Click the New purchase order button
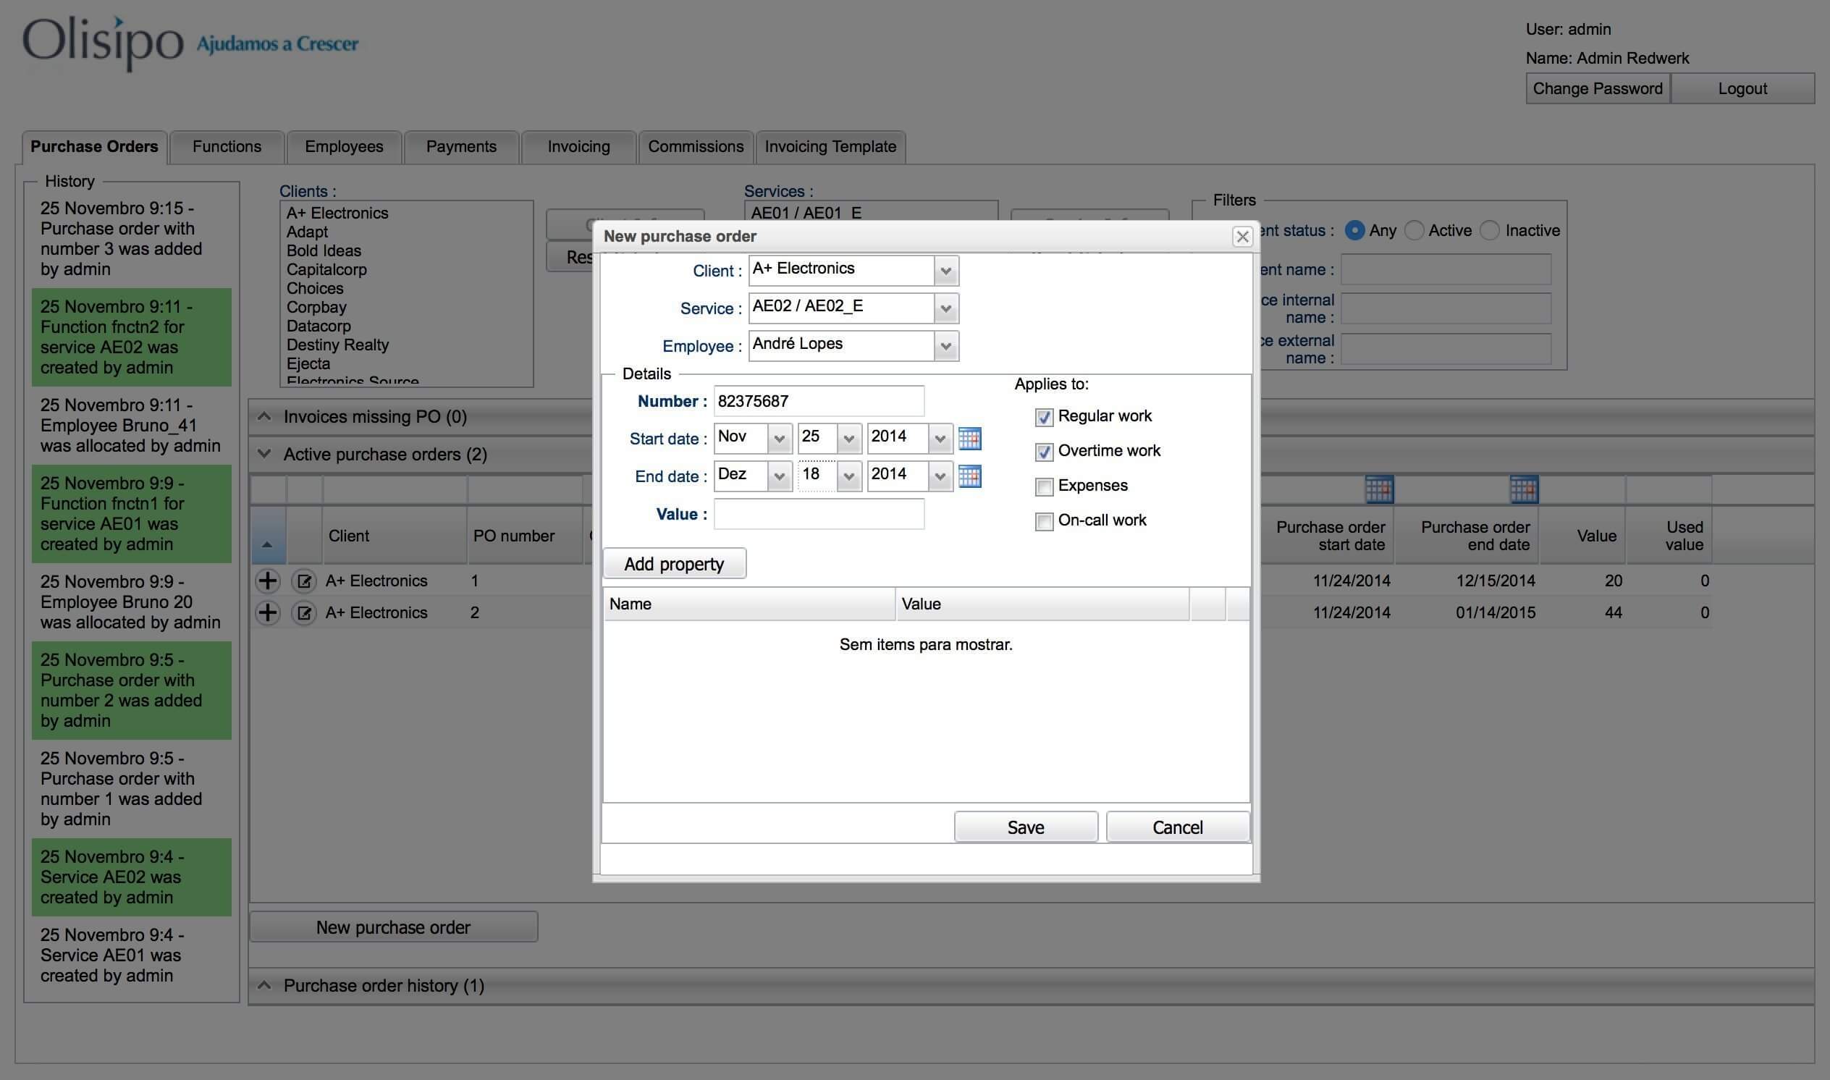Image resolution: width=1830 pixels, height=1080 pixels. click(x=394, y=927)
